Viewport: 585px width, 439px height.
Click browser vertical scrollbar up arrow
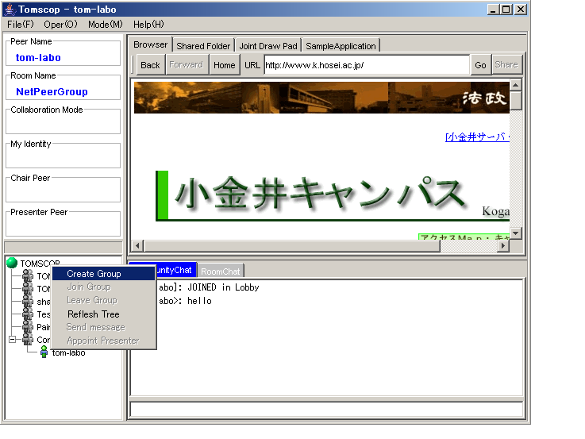(x=515, y=85)
